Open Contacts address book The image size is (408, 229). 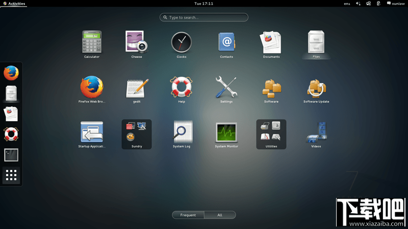coord(226,44)
